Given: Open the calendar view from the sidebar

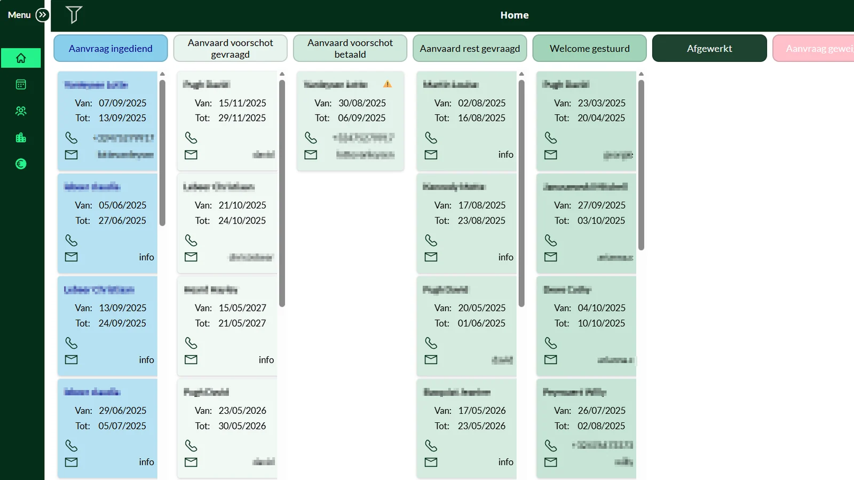Looking at the screenshot, I should (x=21, y=84).
